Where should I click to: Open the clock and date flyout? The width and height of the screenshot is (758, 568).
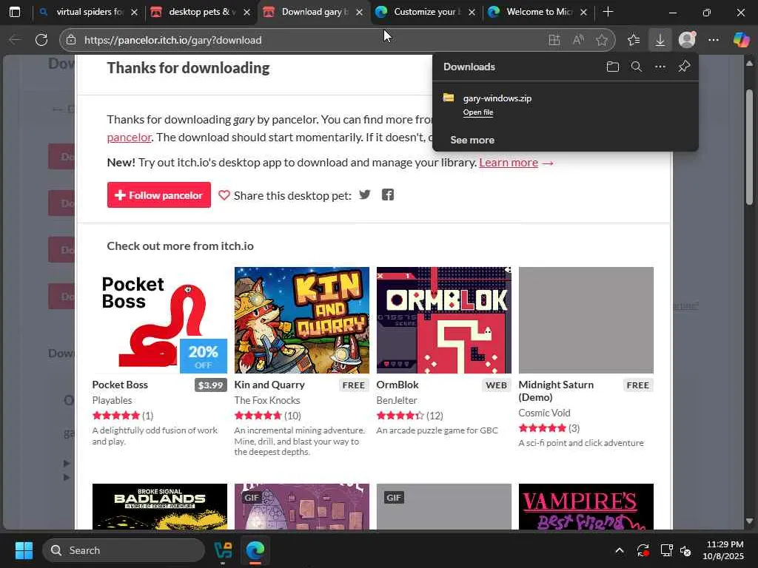tap(723, 550)
